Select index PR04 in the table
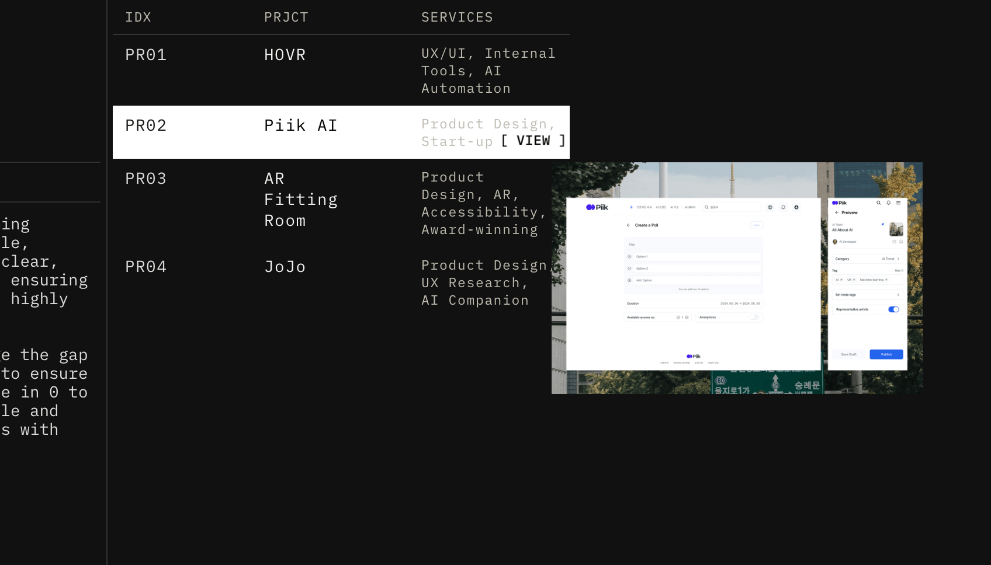The image size is (991, 565). [x=146, y=267]
